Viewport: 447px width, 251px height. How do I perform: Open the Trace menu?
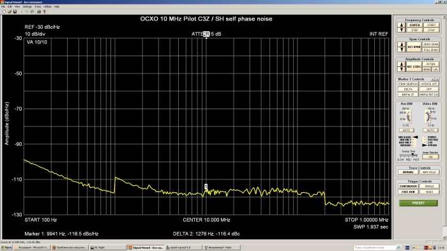pyautogui.click(x=38, y=6)
